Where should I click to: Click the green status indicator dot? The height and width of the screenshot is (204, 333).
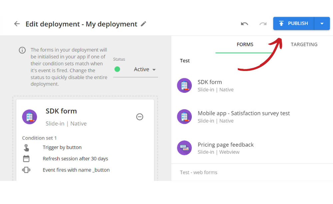[x=117, y=69]
